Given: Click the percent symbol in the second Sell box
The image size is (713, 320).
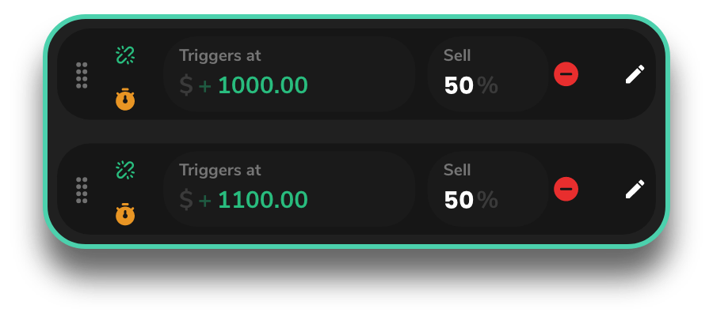Looking at the screenshot, I should [488, 200].
